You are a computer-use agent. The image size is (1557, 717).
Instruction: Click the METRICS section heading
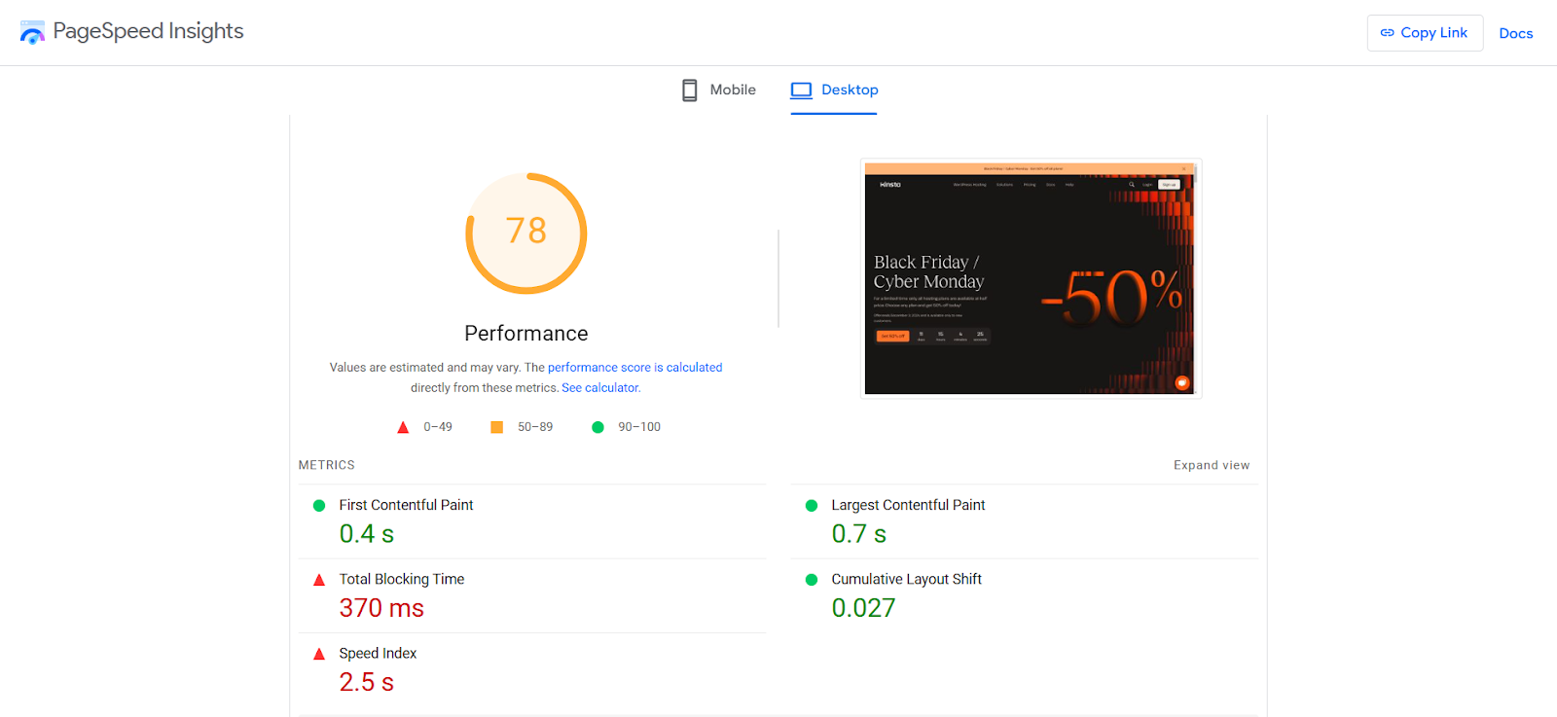pyautogui.click(x=327, y=465)
